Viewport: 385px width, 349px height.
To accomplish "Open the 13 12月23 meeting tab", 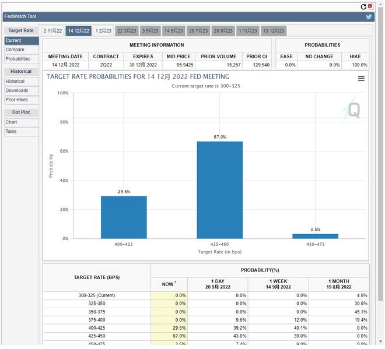I will click(x=273, y=31).
